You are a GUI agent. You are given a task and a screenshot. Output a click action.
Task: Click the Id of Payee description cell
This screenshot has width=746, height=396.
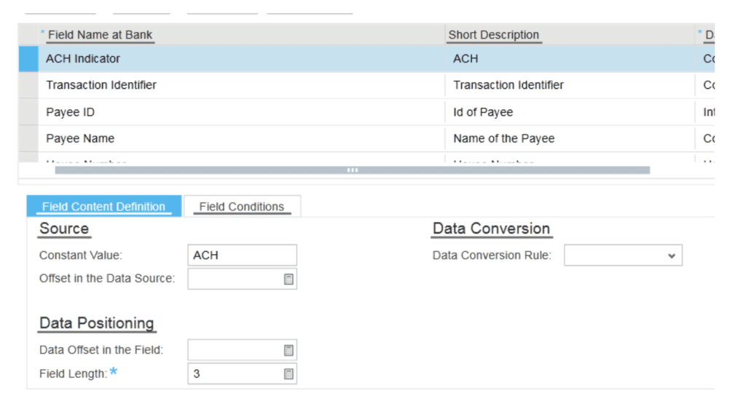[570, 112]
